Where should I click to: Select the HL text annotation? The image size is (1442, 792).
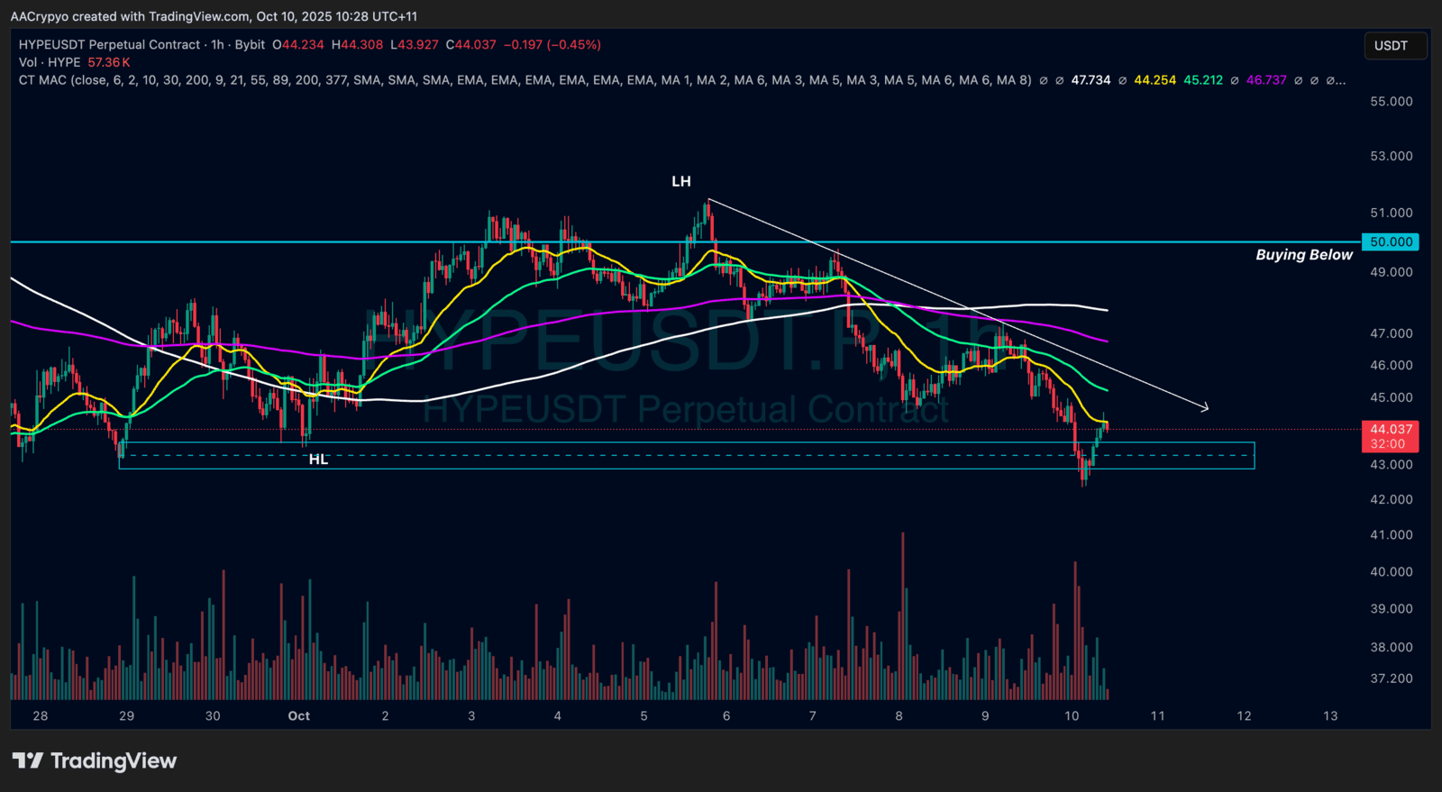click(318, 460)
